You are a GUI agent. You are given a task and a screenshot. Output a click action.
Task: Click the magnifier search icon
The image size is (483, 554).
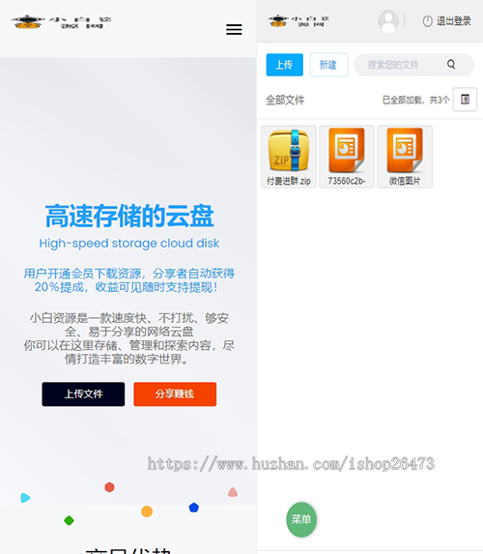coord(451,65)
